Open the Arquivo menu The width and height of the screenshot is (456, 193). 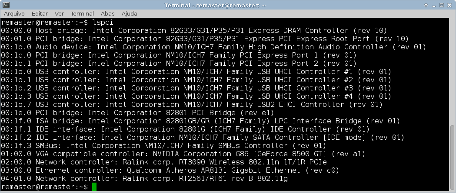14,13
